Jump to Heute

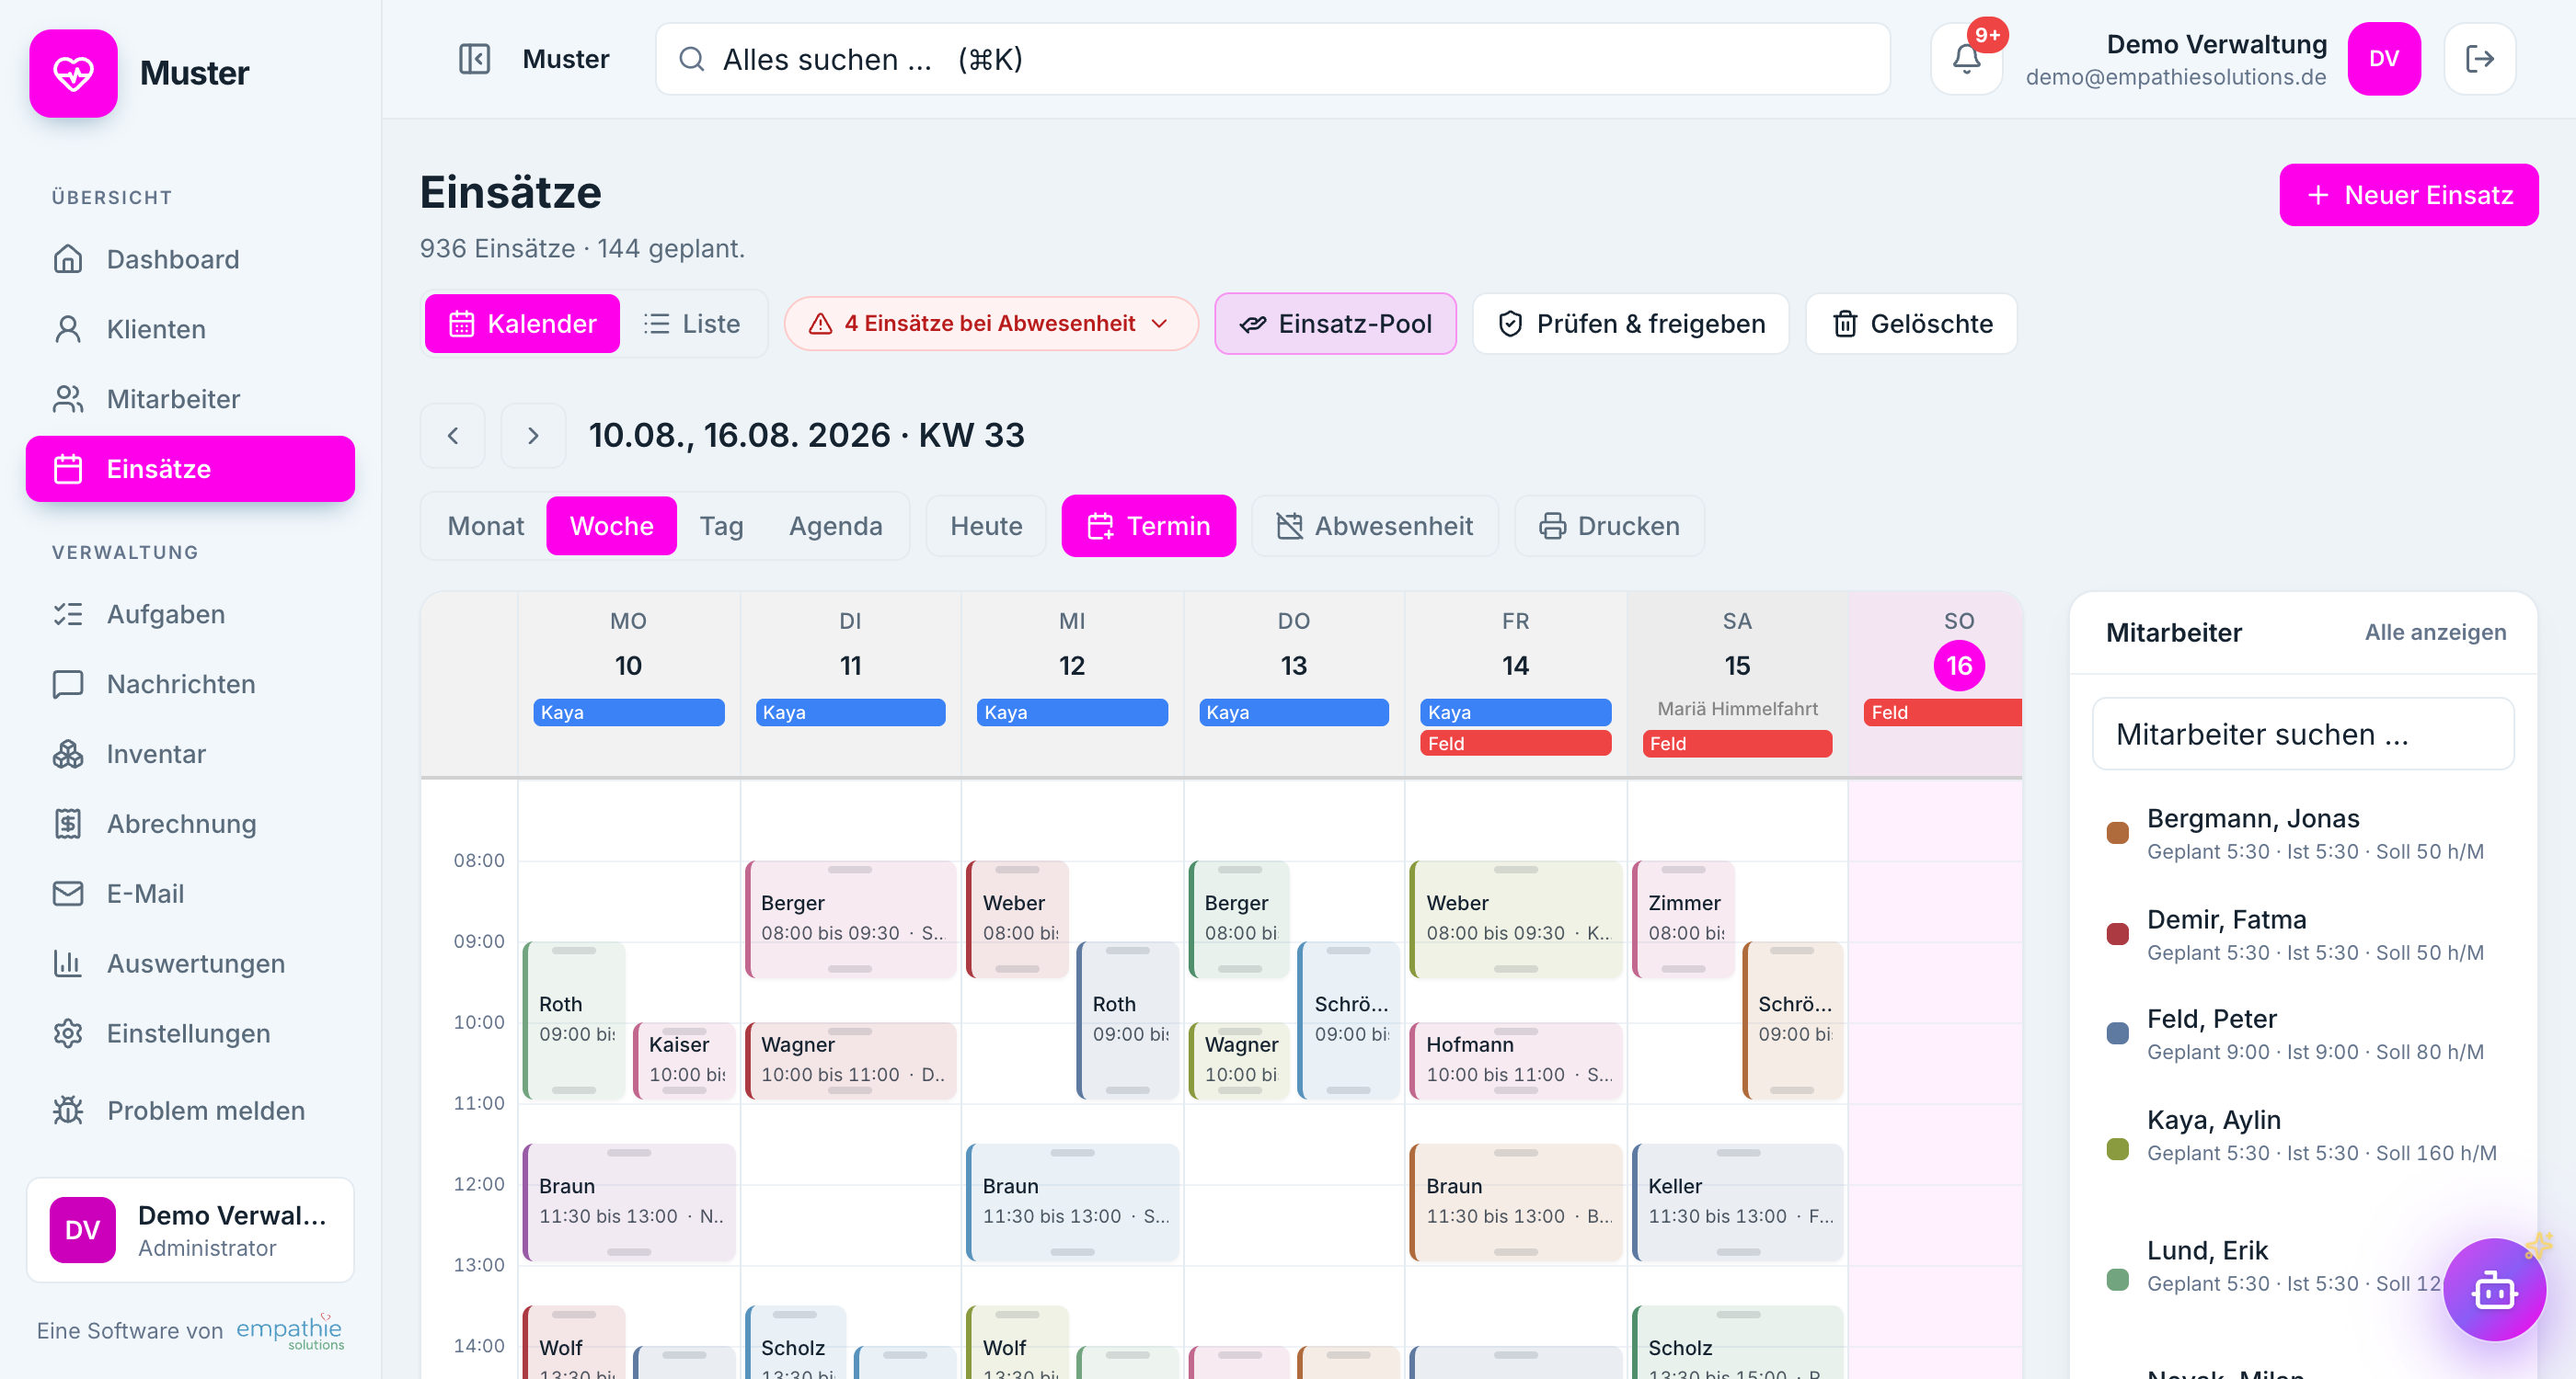986,526
